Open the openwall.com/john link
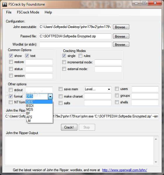The height and width of the screenshot is (175, 164). [125, 170]
